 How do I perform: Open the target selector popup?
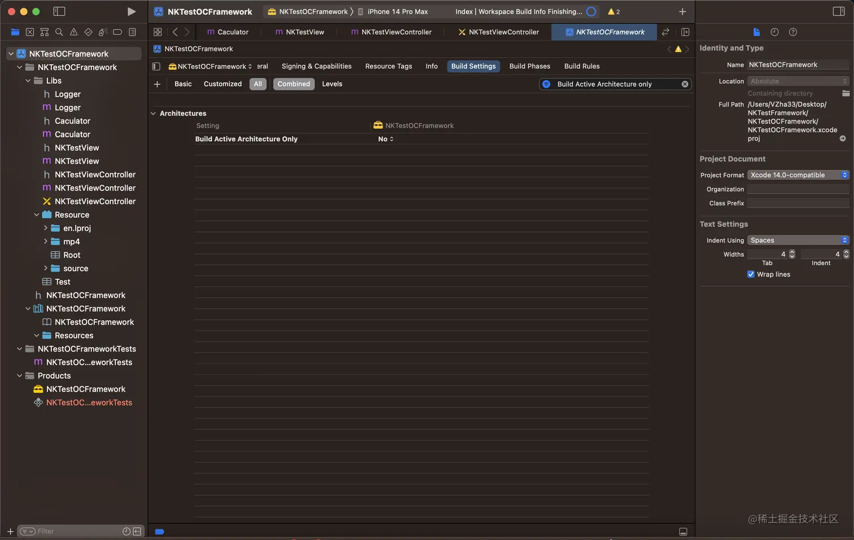click(210, 67)
